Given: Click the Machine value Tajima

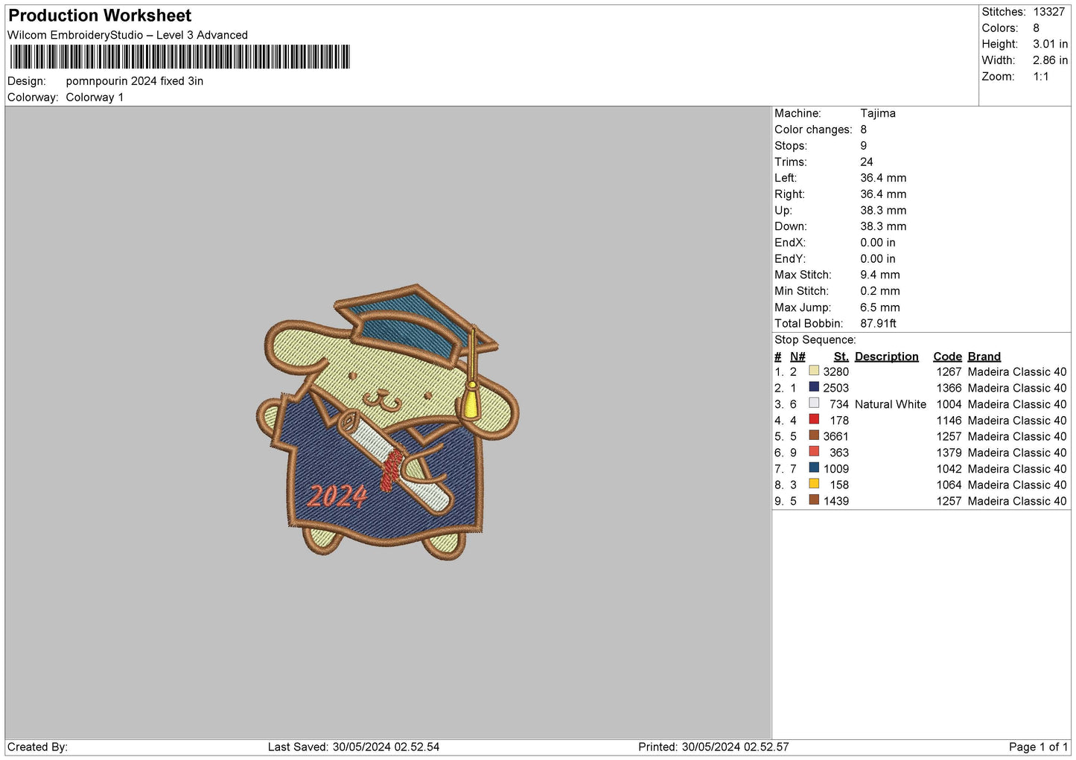Looking at the screenshot, I should tap(878, 113).
